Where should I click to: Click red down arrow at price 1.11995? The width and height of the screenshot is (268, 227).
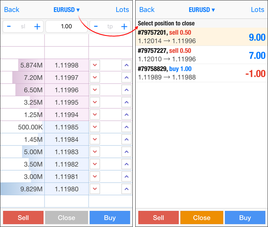coord(95,102)
